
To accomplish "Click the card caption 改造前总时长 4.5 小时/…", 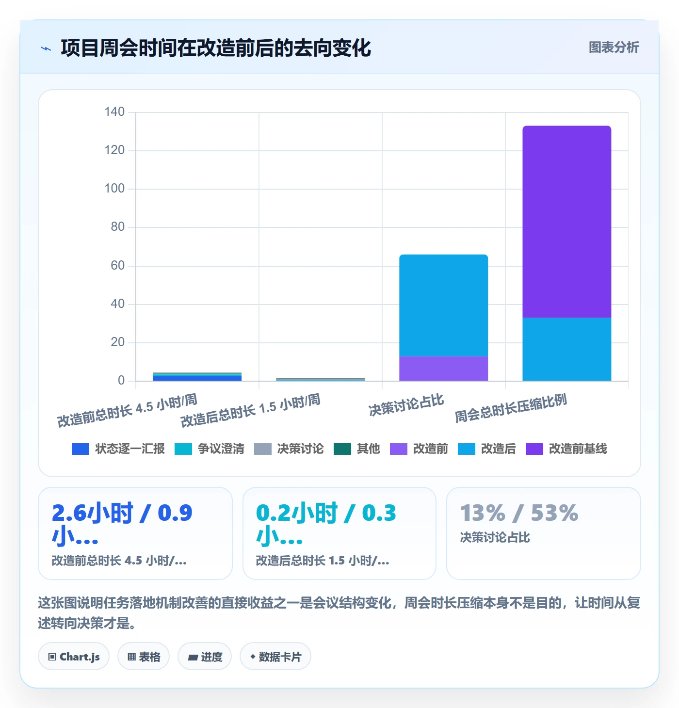I will (119, 561).
